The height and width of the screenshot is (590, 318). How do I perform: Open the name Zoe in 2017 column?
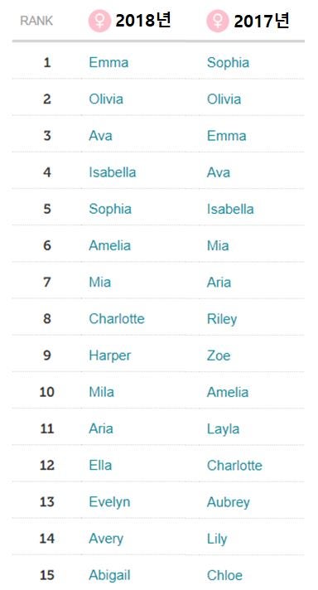(x=219, y=355)
